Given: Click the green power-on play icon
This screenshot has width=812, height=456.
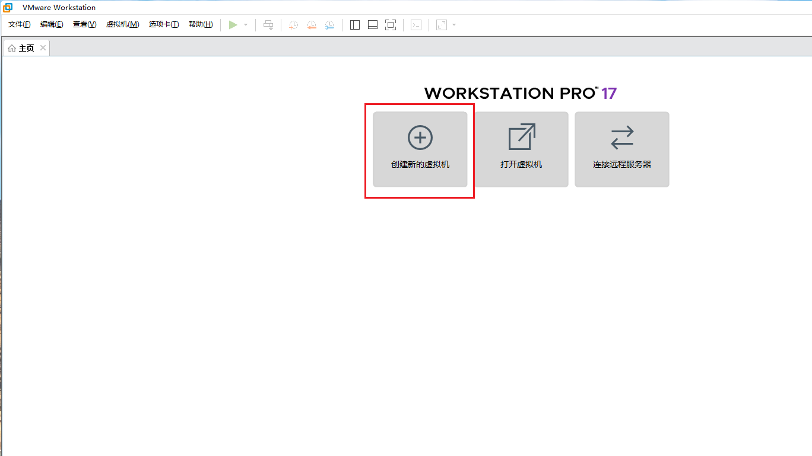Looking at the screenshot, I should (233, 25).
